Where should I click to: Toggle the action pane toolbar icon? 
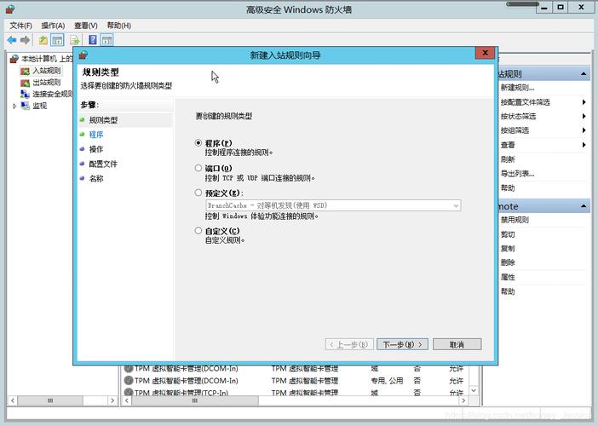coord(107,40)
